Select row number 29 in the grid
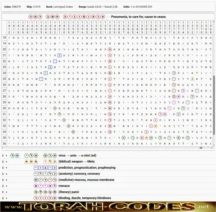 [4, 102]
